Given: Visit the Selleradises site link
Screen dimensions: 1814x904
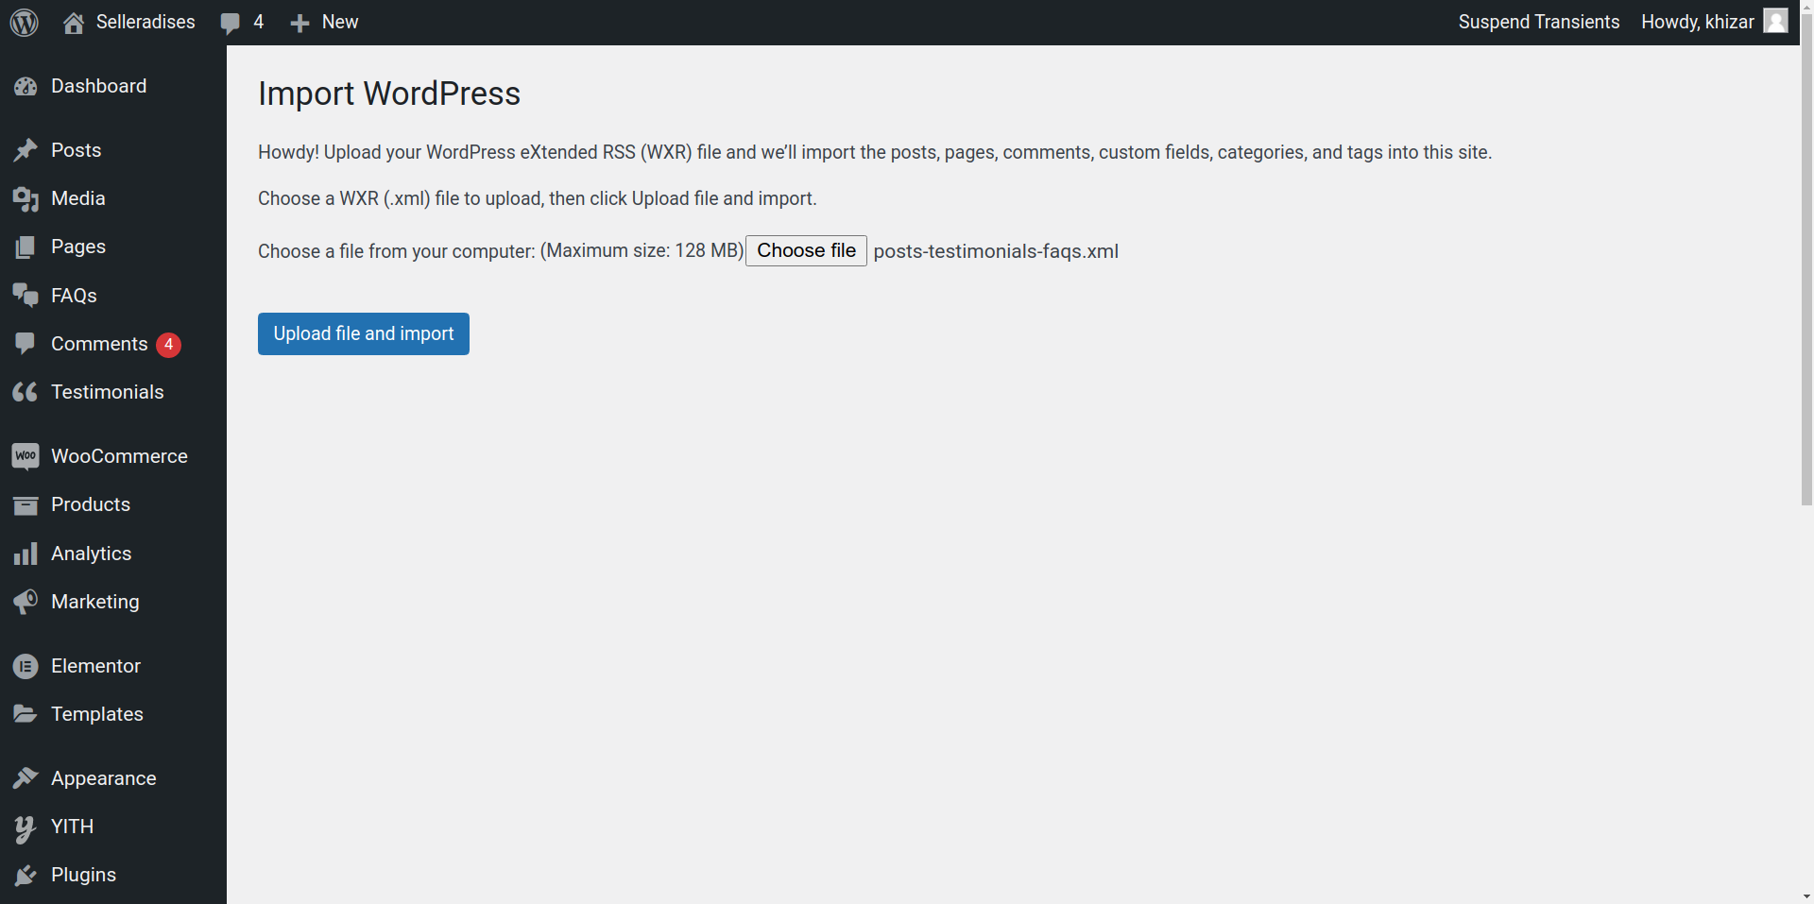Looking at the screenshot, I should pos(145,22).
